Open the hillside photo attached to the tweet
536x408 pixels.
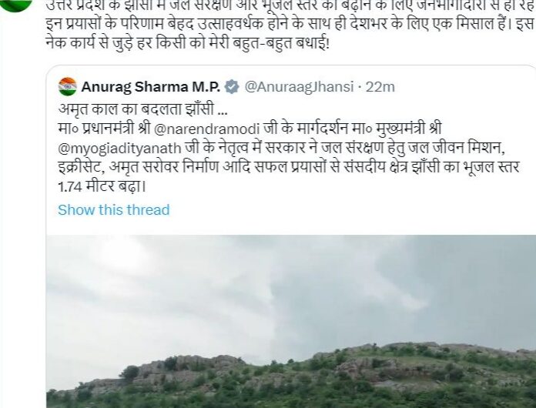tap(291, 321)
